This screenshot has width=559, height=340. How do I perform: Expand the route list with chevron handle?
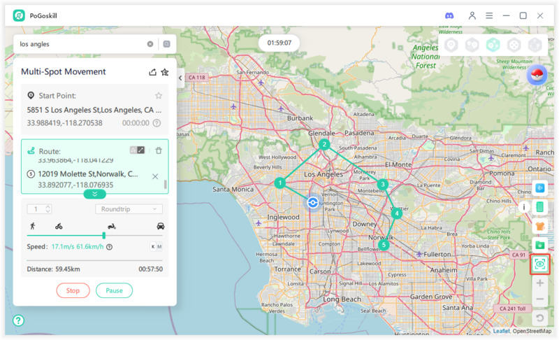pos(94,194)
